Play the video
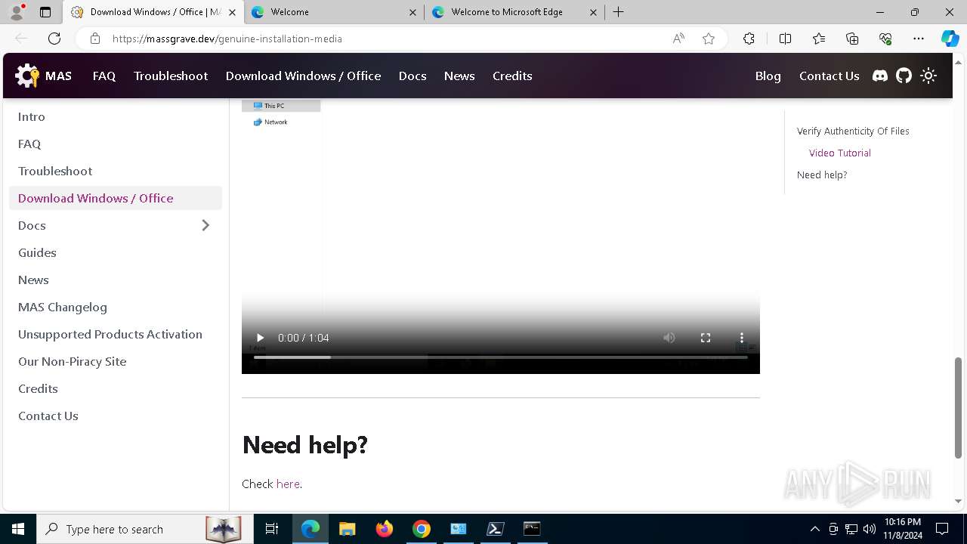 pos(260,338)
